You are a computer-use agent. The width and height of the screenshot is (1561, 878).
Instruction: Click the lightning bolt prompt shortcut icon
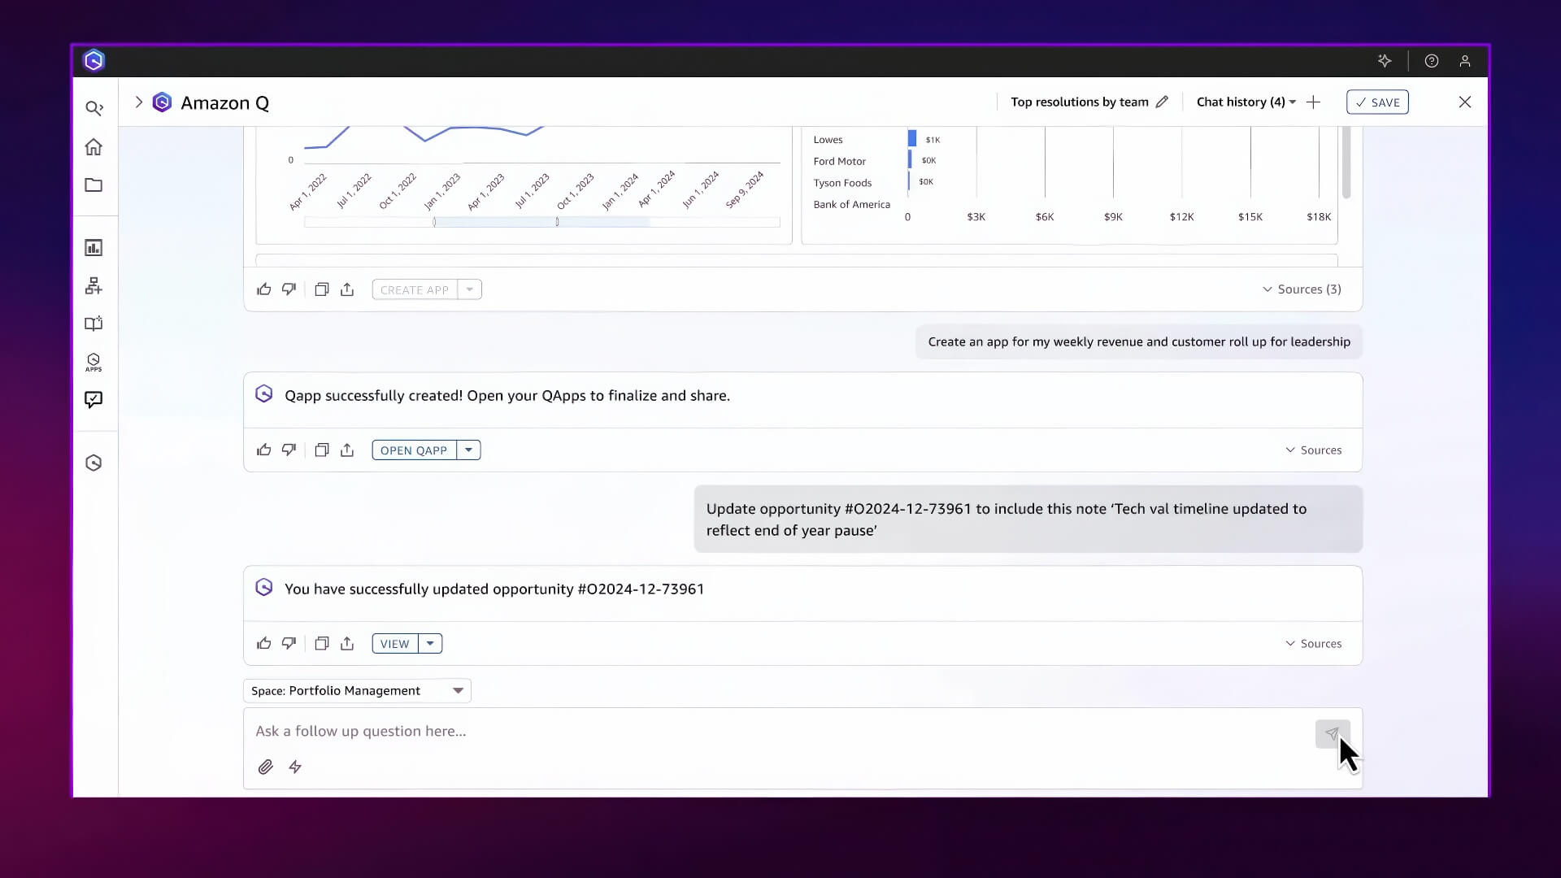point(294,767)
